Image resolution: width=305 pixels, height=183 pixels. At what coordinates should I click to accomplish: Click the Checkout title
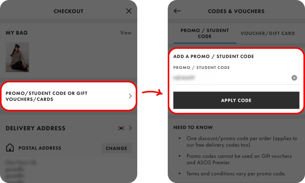click(x=69, y=11)
